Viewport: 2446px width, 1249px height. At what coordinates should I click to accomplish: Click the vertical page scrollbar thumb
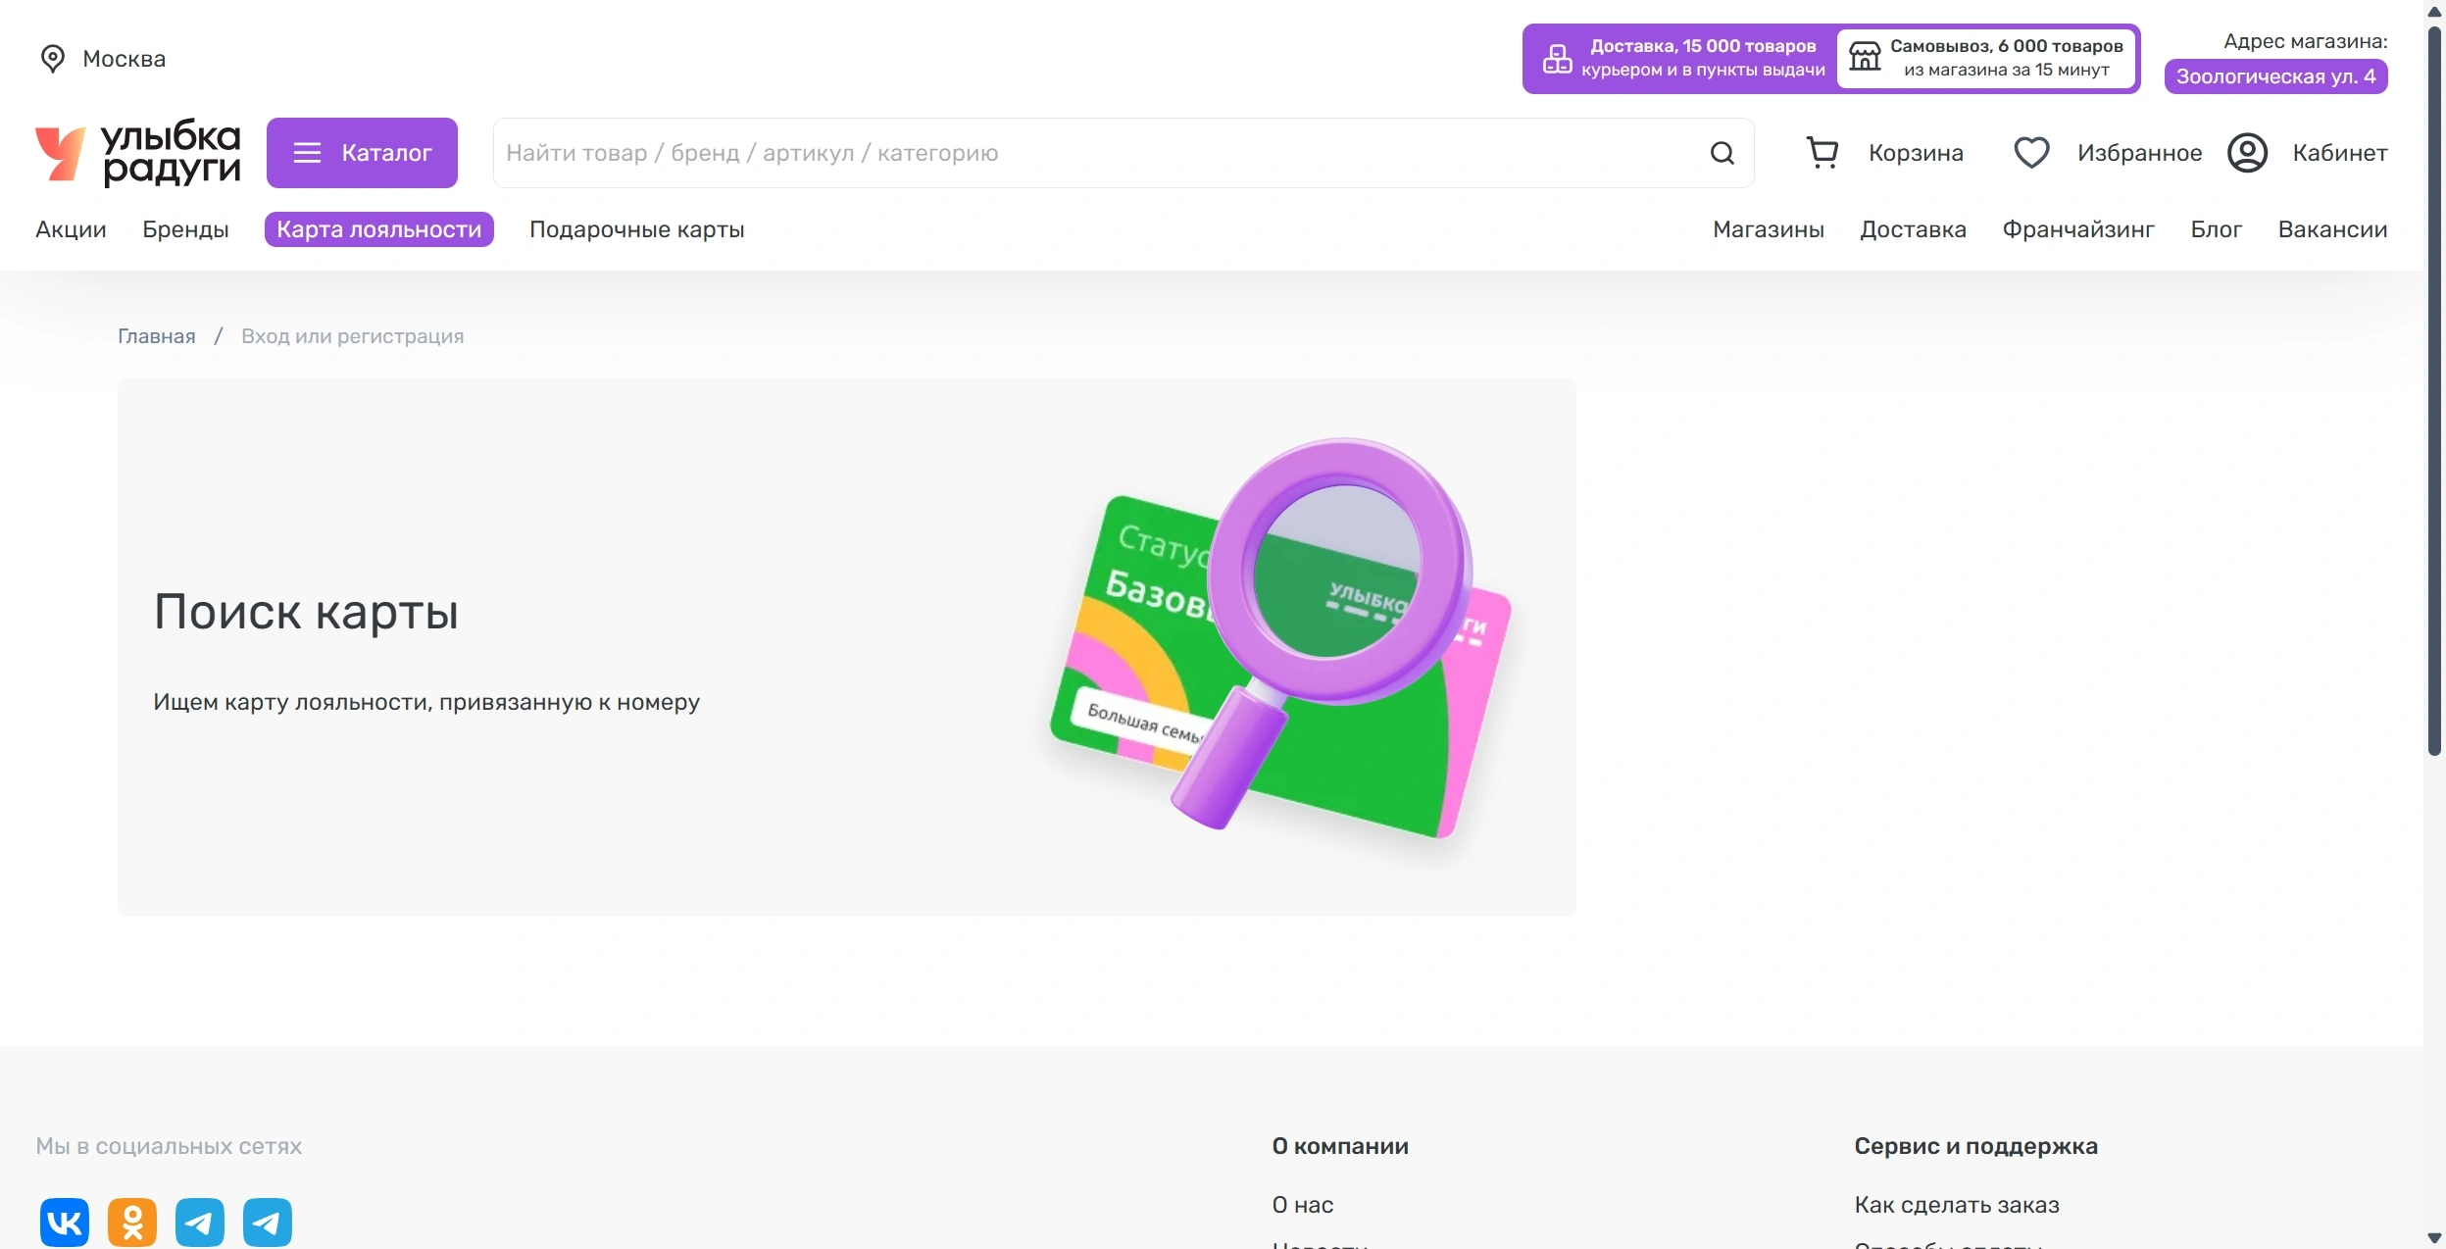[x=2434, y=392]
